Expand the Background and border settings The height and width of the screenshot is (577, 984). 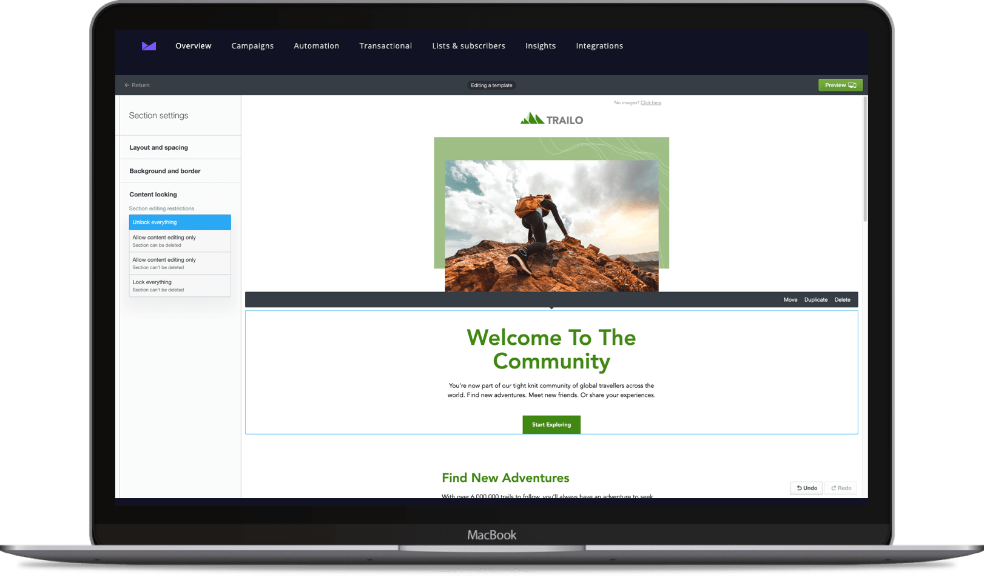click(164, 170)
